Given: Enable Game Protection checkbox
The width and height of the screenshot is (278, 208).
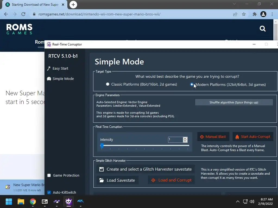Looking at the screenshot, I should point(49,175).
